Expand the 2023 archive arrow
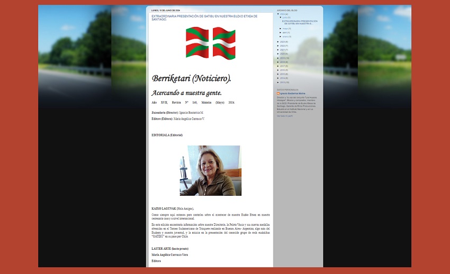This screenshot has width=450, height=274. point(278,42)
